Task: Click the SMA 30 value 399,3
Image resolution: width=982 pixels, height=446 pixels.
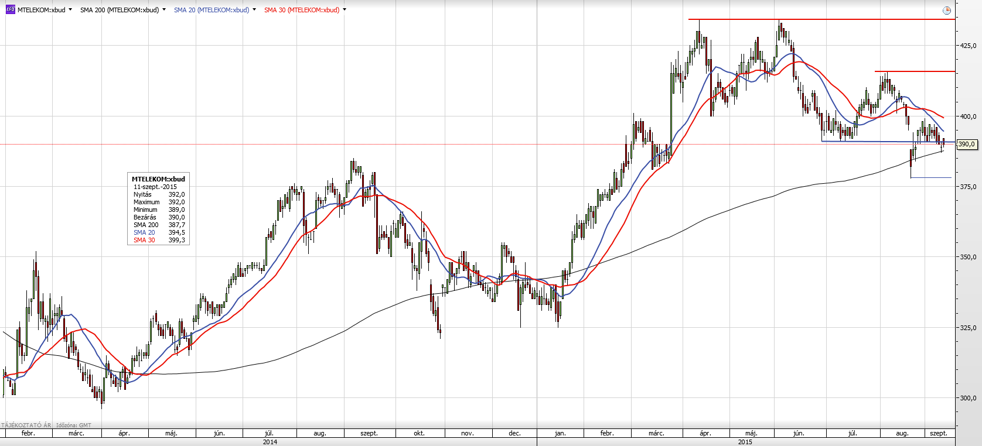Action: 177,240
